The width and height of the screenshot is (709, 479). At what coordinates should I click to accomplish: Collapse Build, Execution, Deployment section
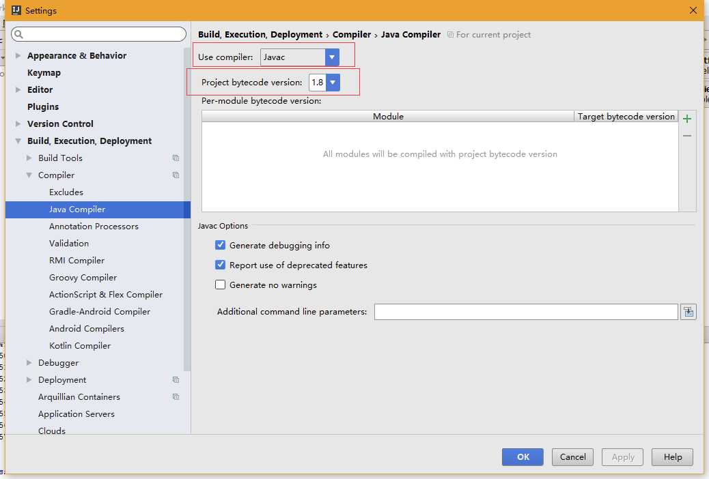(18, 141)
